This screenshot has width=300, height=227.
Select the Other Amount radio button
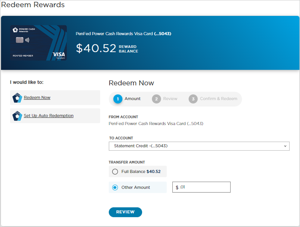115,187
